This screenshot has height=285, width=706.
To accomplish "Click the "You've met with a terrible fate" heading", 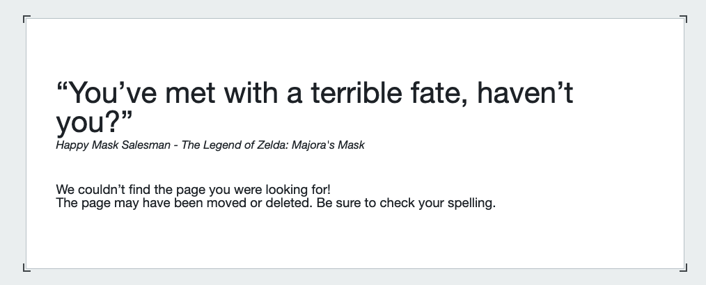I will (314, 108).
